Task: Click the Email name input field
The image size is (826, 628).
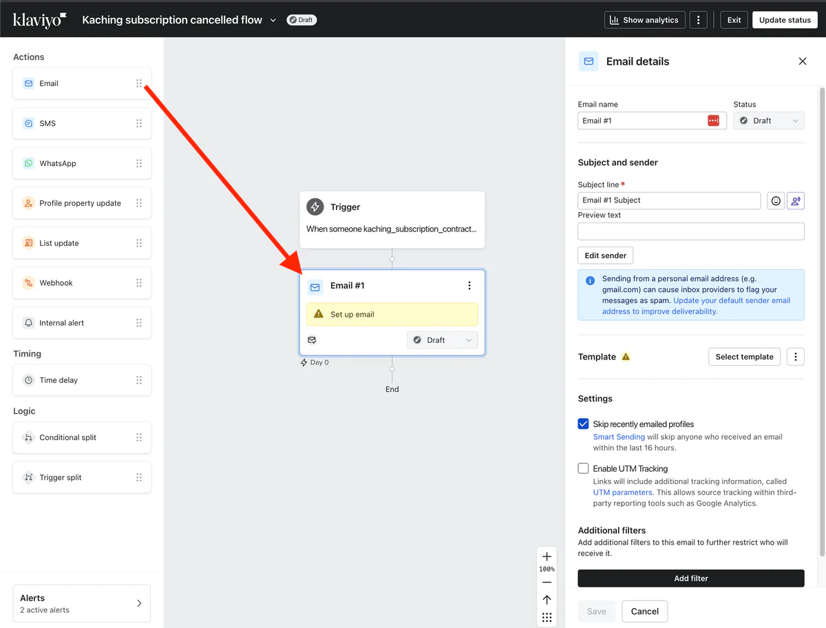Action: pyautogui.click(x=652, y=121)
